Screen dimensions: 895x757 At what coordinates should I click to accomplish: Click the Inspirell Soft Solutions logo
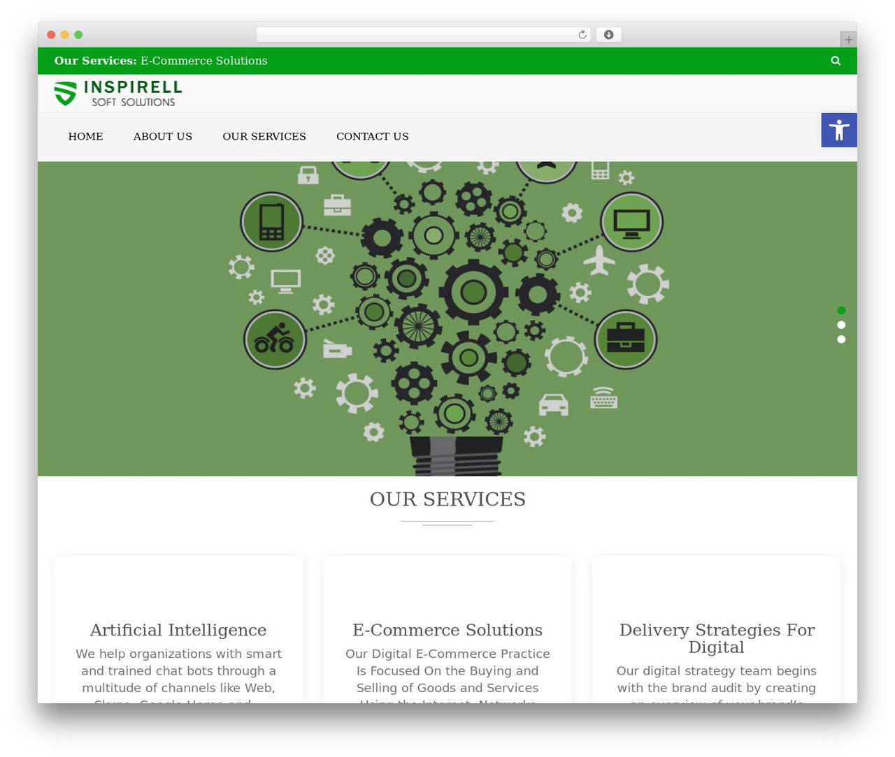point(118,94)
